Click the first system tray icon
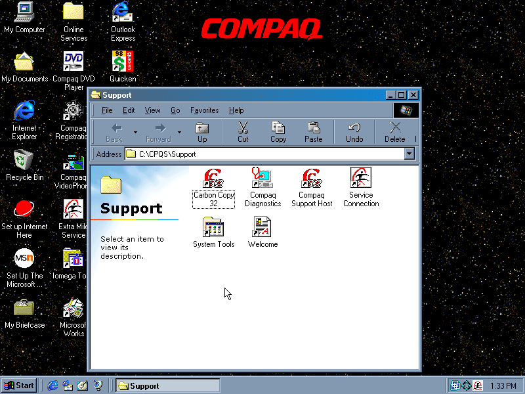 click(455, 385)
